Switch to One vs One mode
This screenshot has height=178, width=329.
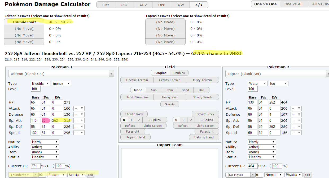point(265,4)
